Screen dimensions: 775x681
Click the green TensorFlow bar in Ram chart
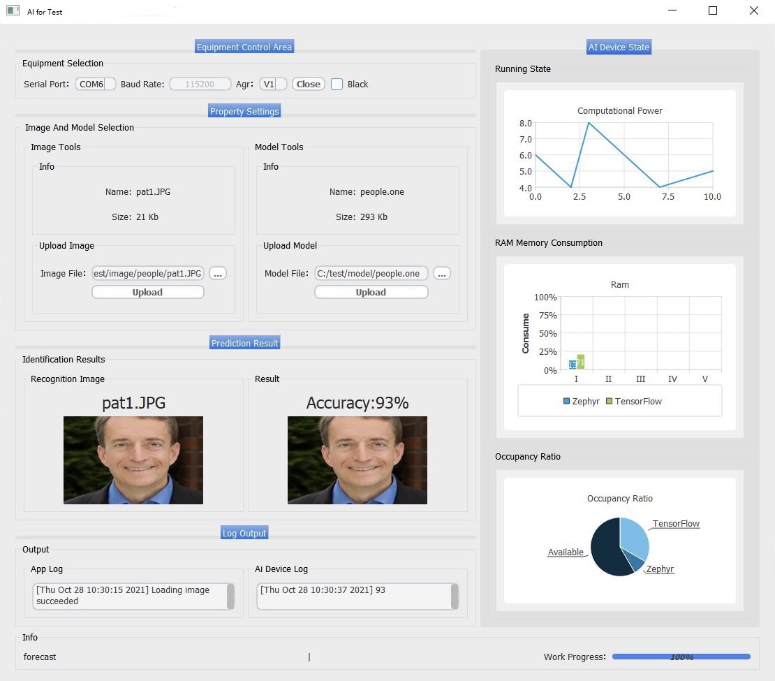(581, 362)
